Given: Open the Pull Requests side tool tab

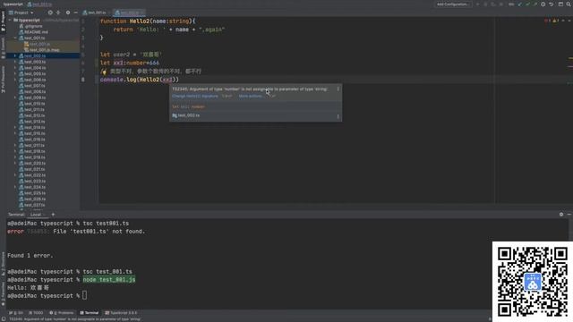Looking at the screenshot, I should pos(3,79).
